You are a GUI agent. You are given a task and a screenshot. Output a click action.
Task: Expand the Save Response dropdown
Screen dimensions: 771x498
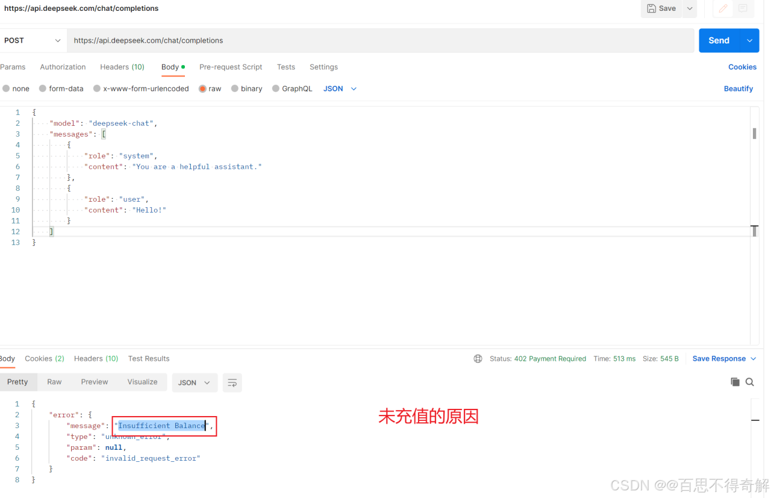[753, 358]
